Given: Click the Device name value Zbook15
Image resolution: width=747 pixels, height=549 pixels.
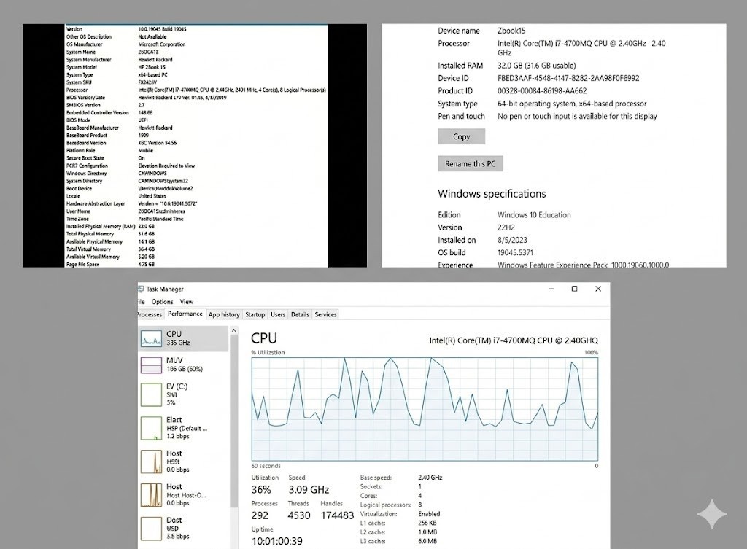Looking at the screenshot, I should tap(511, 31).
